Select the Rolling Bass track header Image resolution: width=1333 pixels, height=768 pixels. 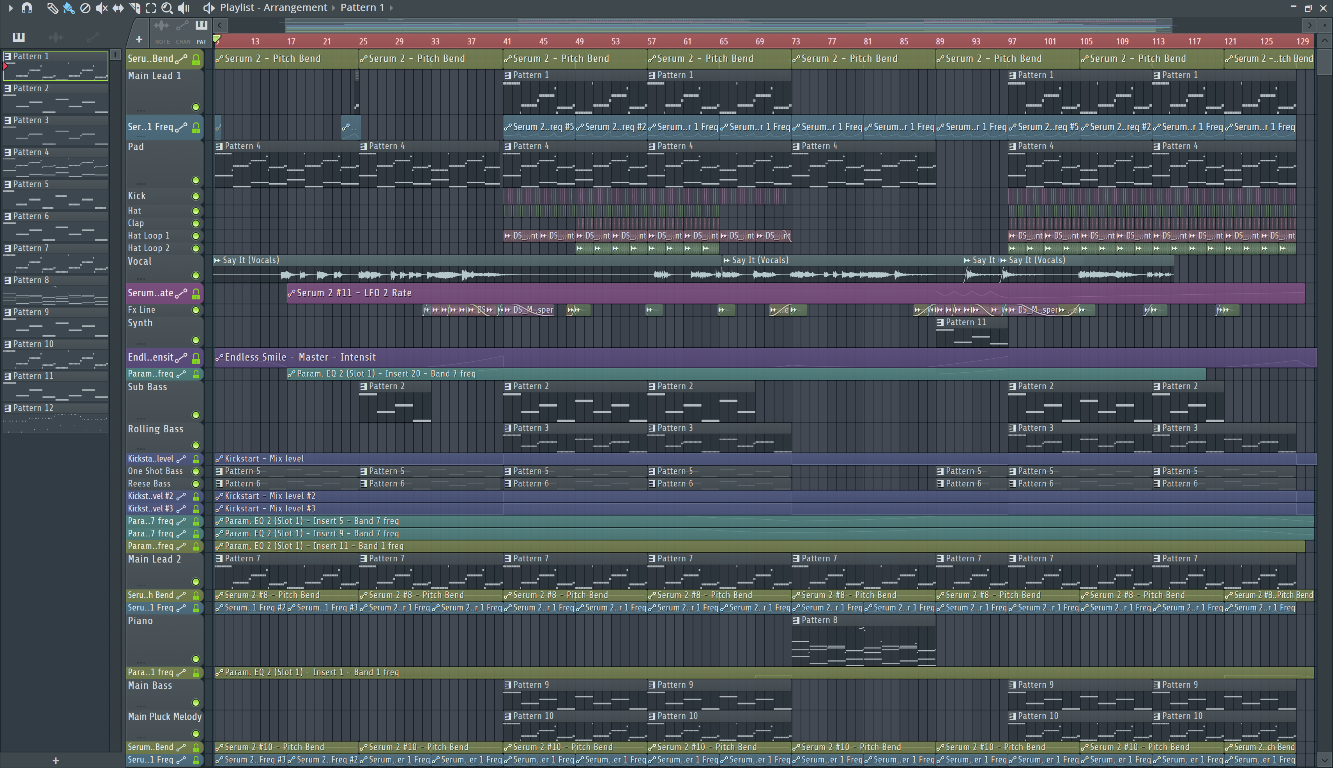pyautogui.click(x=164, y=438)
